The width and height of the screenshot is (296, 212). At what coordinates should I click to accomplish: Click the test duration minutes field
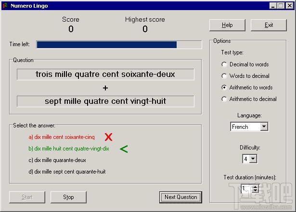tap(246, 188)
